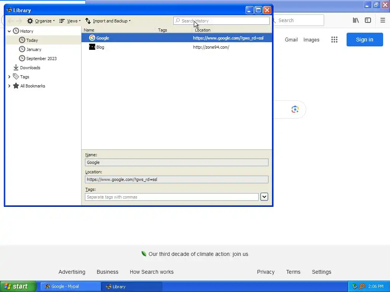Select All Bookmarks in sidebar

pyautogui.click(x=33, y=86)
